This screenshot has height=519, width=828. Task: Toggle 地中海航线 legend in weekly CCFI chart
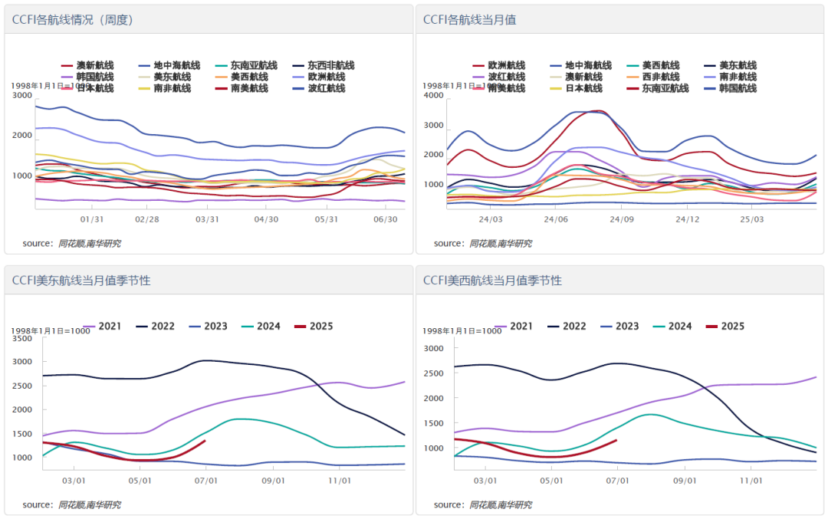169,65
